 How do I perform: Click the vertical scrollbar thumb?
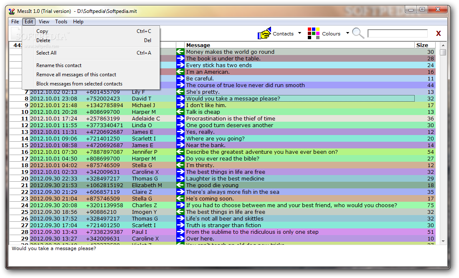click(x=443, y=52)
